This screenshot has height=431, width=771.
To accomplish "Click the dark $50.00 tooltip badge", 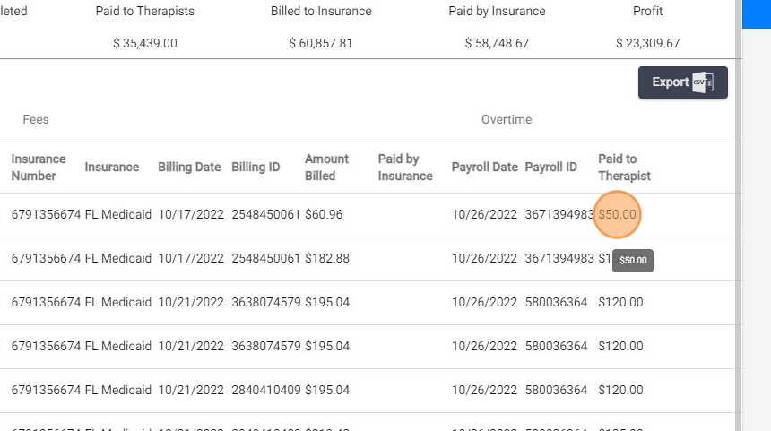I will 633,261.
